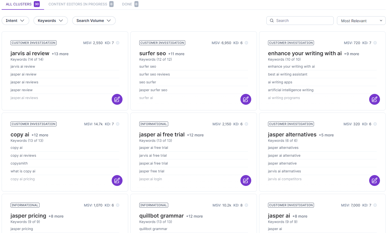Select the enhance your writing cluster circle

click(375, 43)
